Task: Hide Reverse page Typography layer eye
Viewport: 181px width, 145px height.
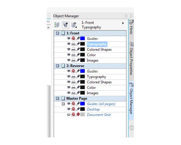Action: [x=69, y=76]
